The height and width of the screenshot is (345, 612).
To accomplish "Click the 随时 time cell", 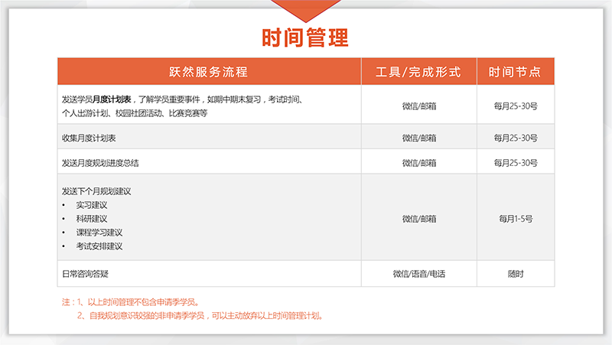I will click(516, 274).
